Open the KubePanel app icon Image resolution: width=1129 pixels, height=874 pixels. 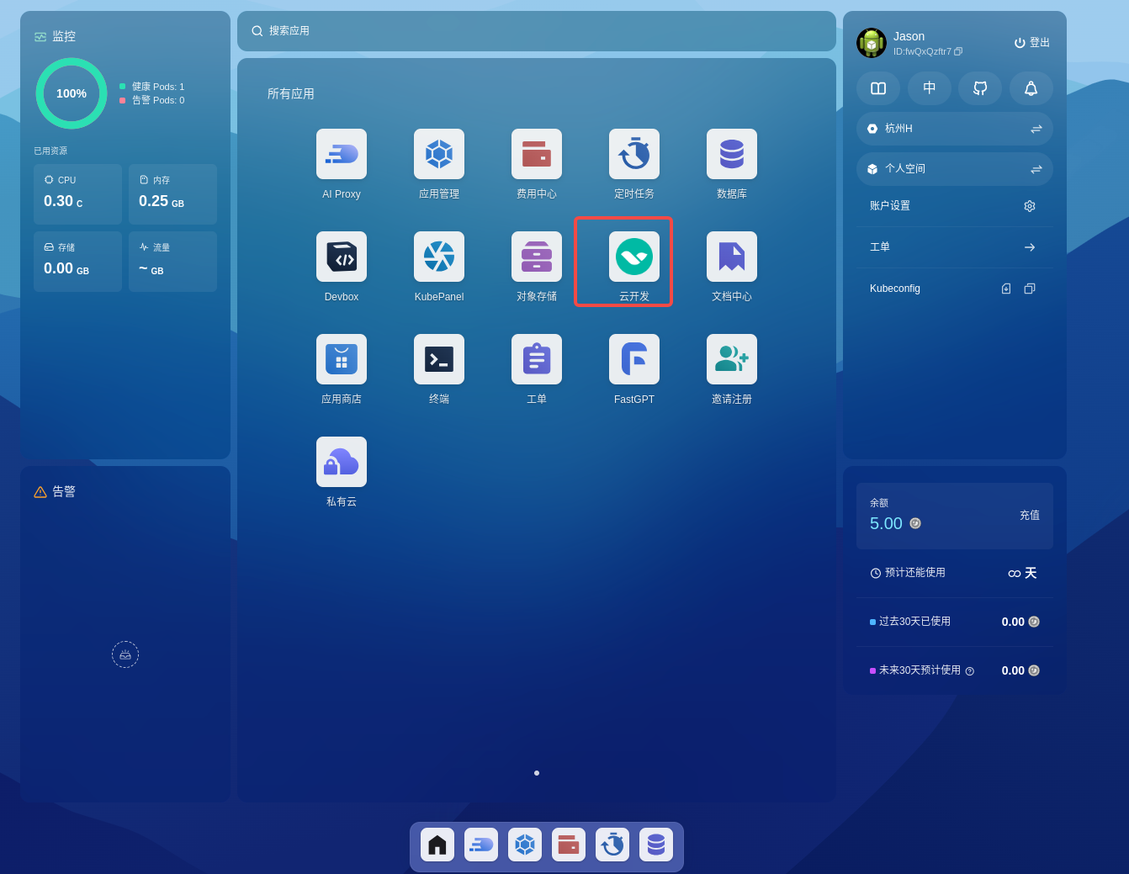point(439,257)
